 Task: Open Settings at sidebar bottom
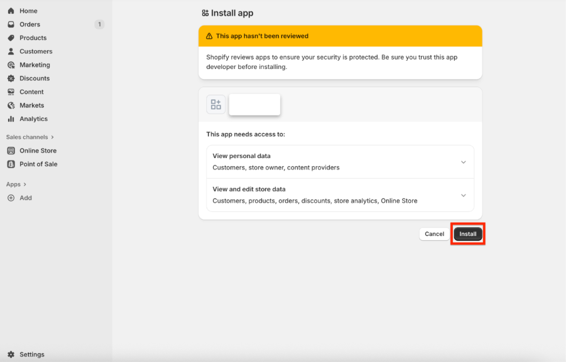(32, 354)
